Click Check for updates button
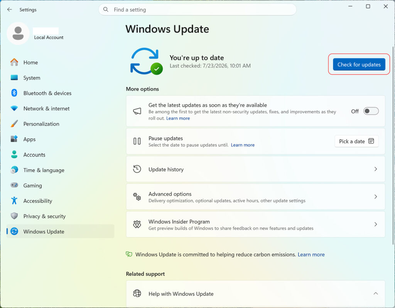Screen dimensions: 395x308 pyautogui.click(x=359, y=64)
